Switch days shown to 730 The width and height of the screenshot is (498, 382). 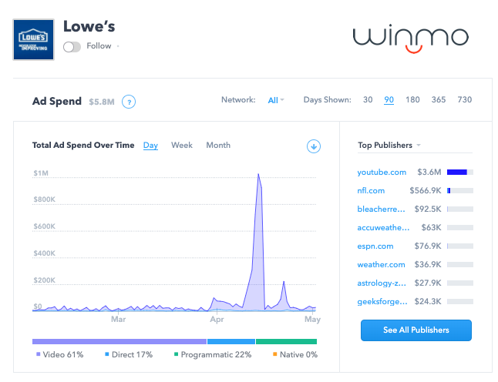click(464, 99)
